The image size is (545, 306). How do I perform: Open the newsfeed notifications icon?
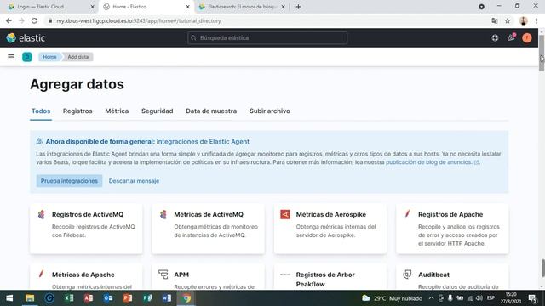coord(511,37)
